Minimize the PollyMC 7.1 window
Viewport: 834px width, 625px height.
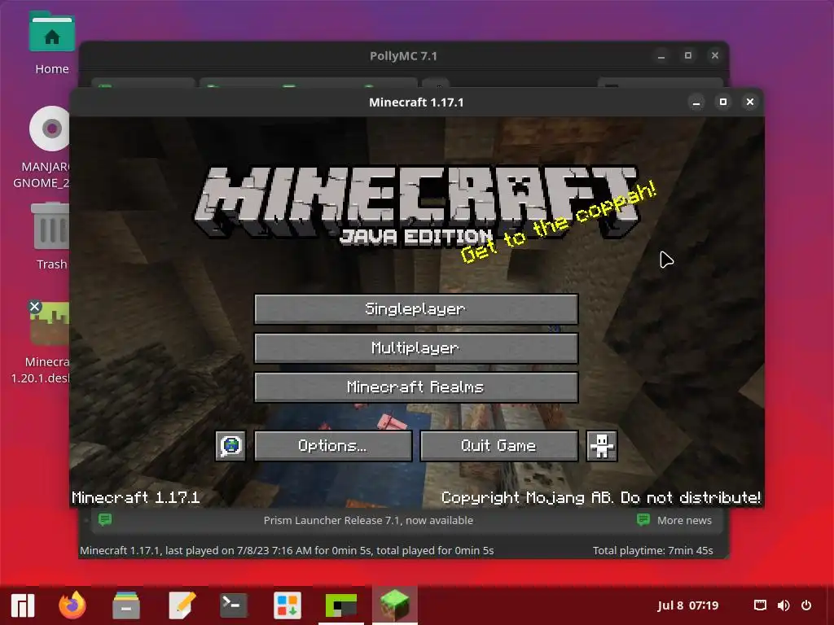pos(661,55)
